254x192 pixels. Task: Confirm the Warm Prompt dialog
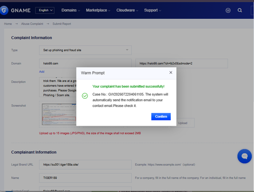161,117
